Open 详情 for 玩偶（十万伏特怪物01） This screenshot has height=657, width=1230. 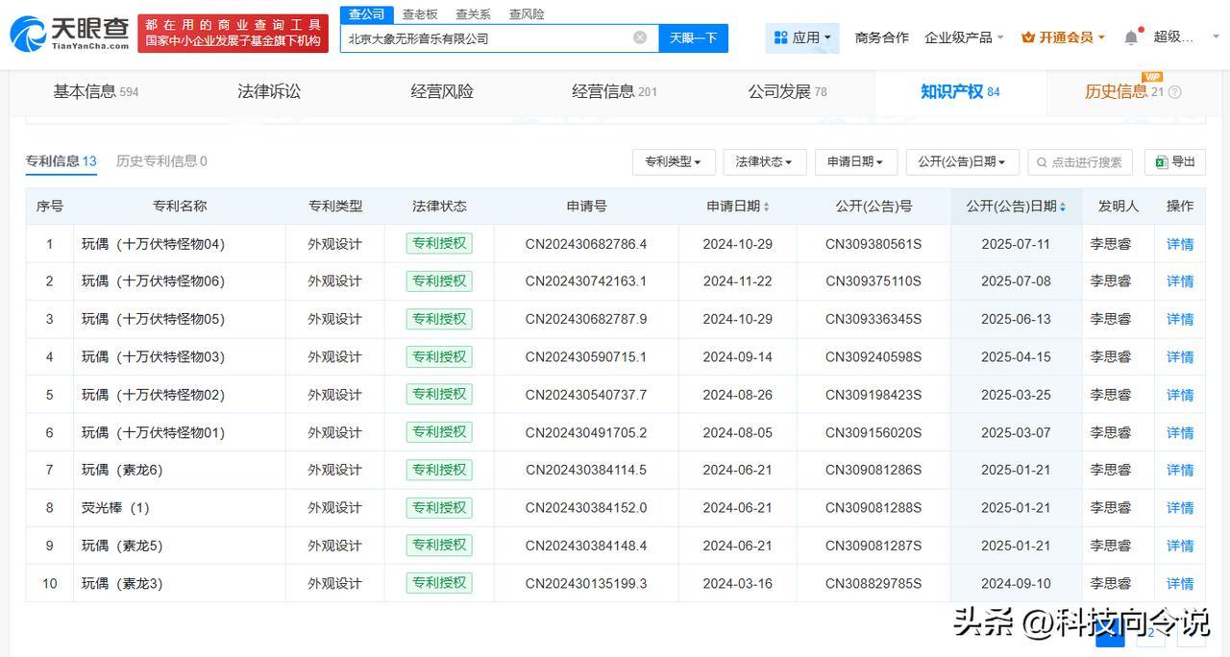point(1180,432)
